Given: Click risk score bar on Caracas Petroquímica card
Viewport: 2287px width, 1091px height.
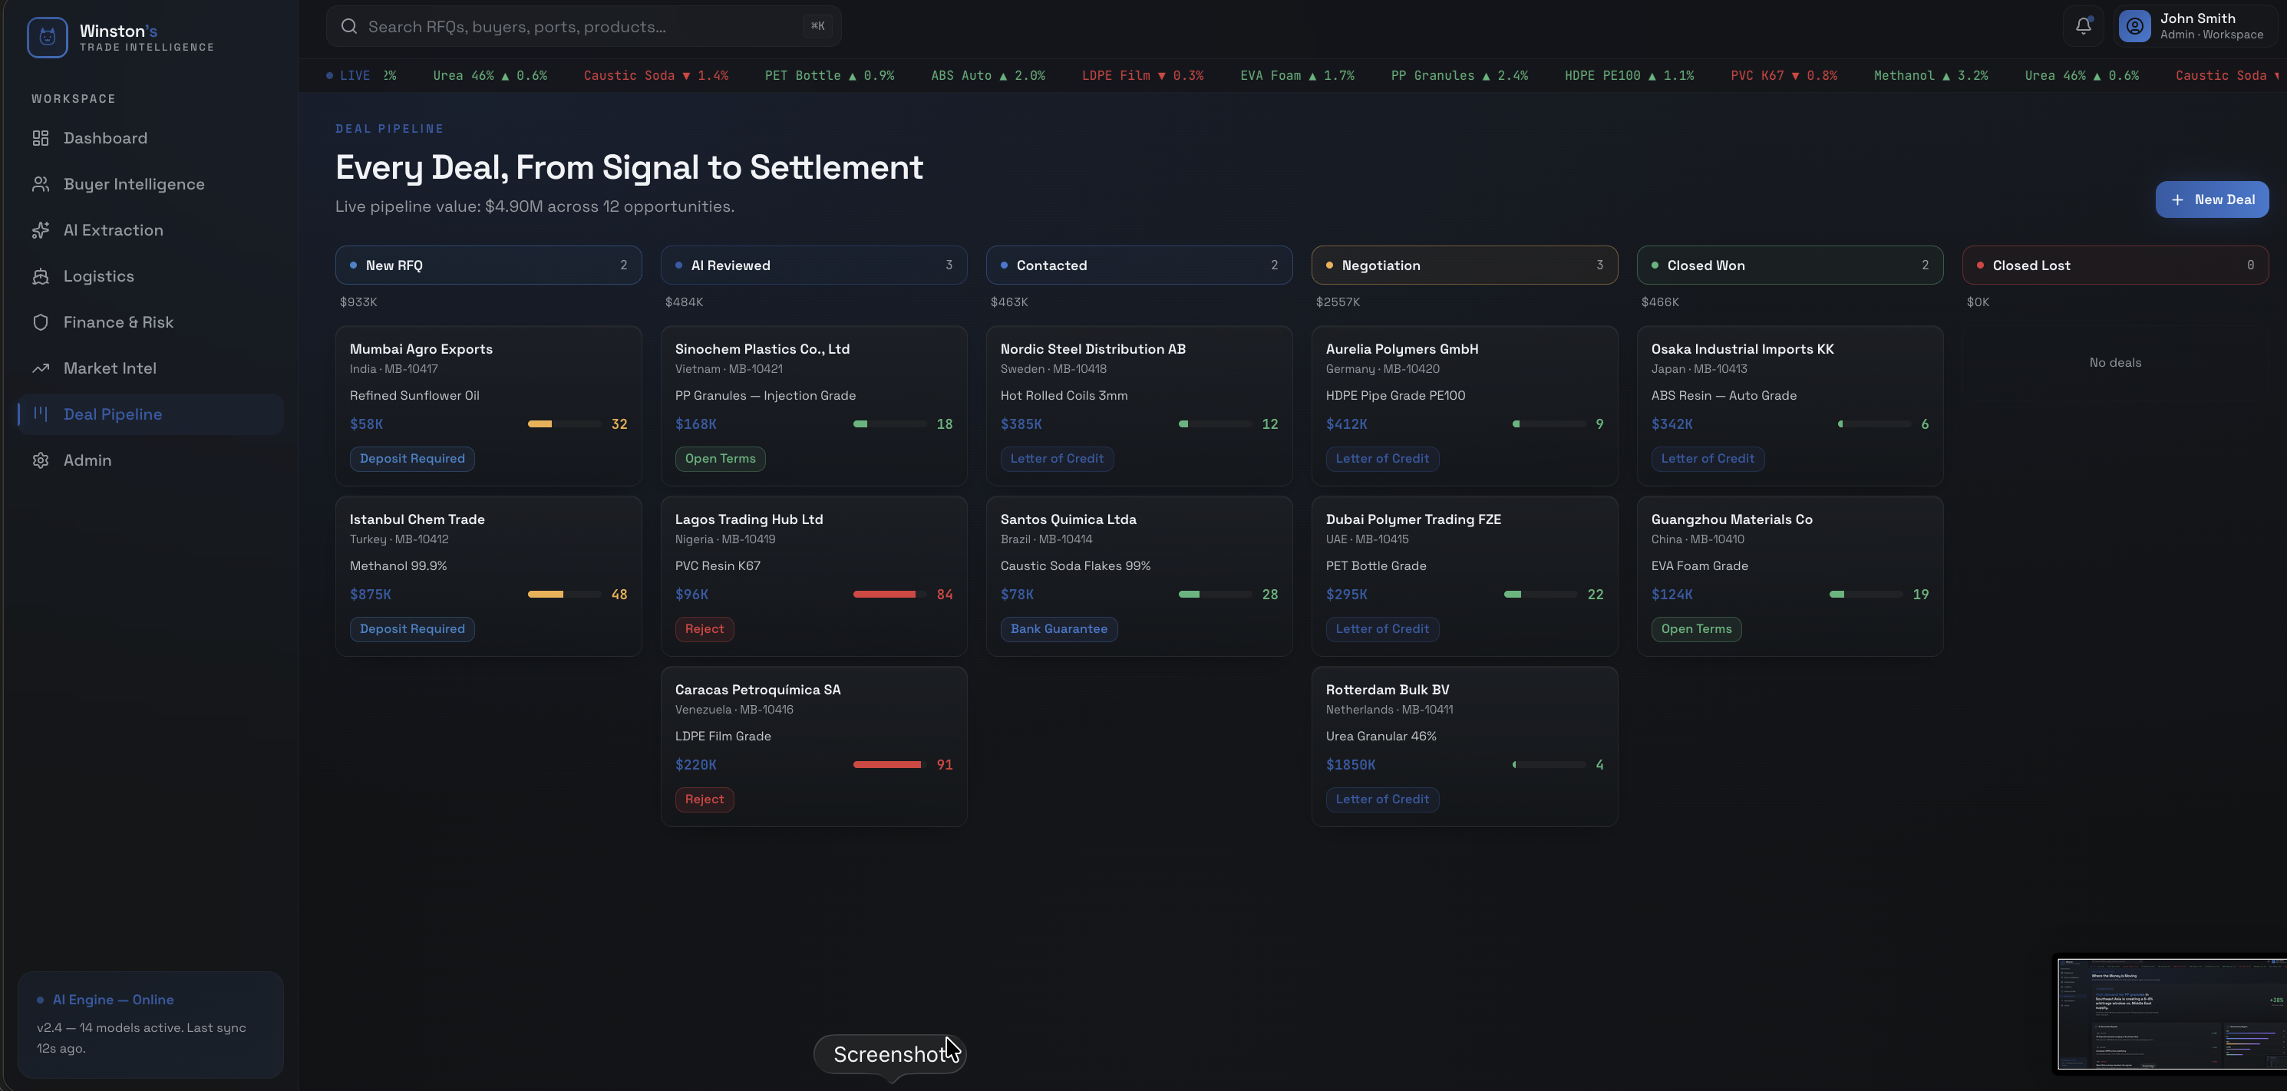Looking at the screenshot, I should (889, 764).
